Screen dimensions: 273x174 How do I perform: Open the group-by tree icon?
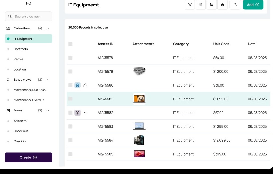[212, 5]
